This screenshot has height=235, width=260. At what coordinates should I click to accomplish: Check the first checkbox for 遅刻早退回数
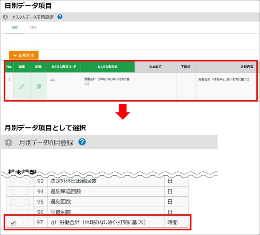(x=13, y=191)
